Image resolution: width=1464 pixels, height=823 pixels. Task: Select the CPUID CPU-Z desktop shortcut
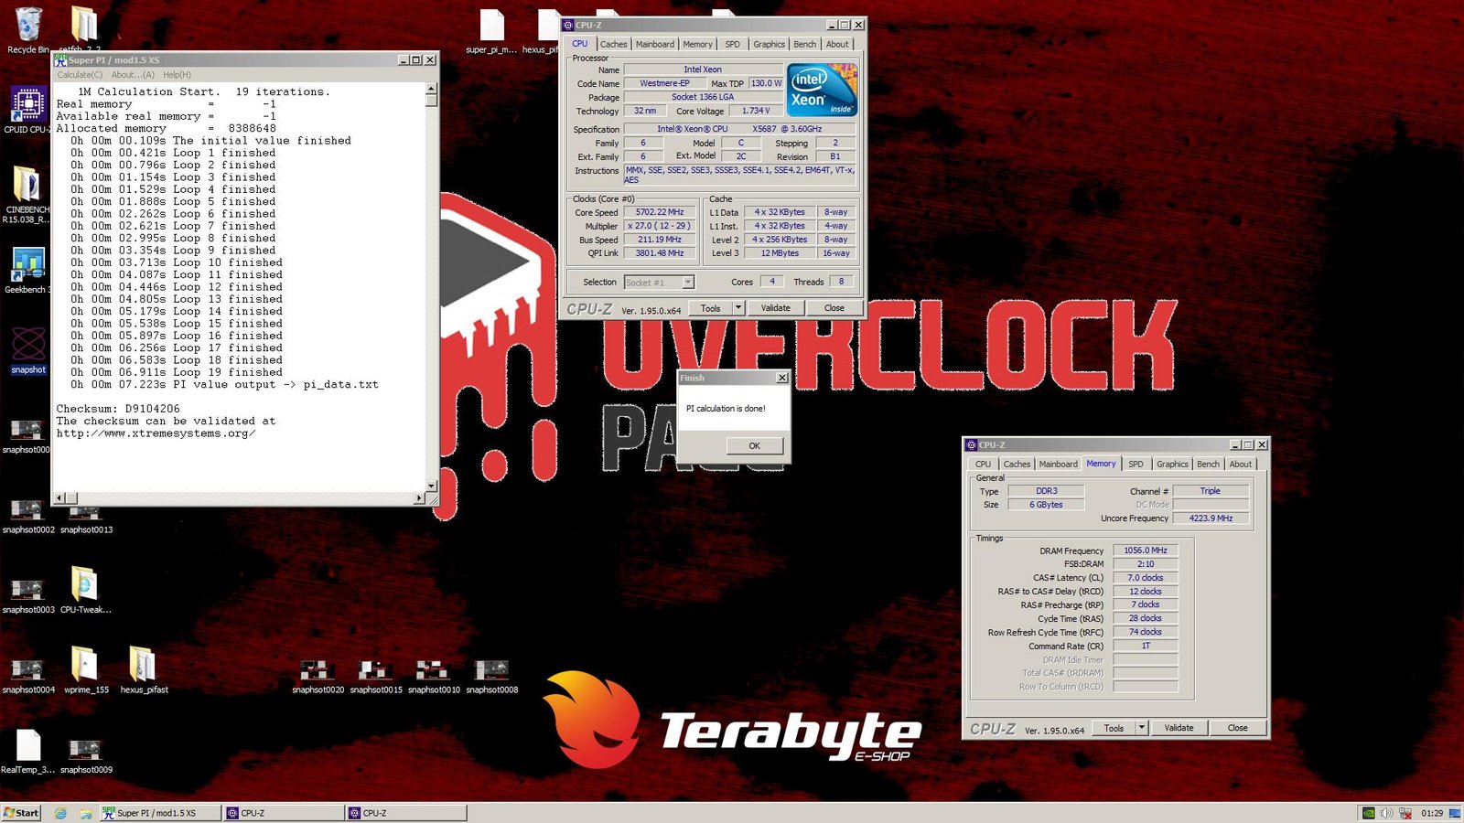tap(27, 105)
